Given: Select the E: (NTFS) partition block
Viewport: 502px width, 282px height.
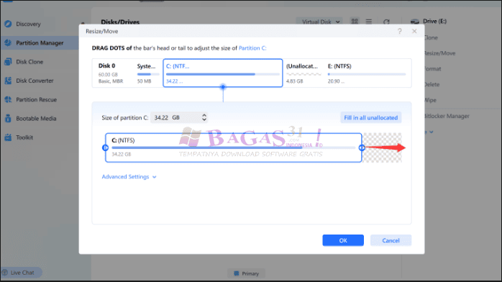Looking at the screenshot, I should (x=367, y=73).
